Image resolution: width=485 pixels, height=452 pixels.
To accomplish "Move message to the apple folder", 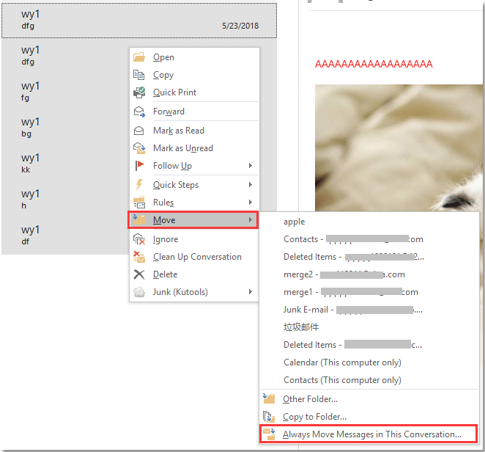I will point(369,222).
